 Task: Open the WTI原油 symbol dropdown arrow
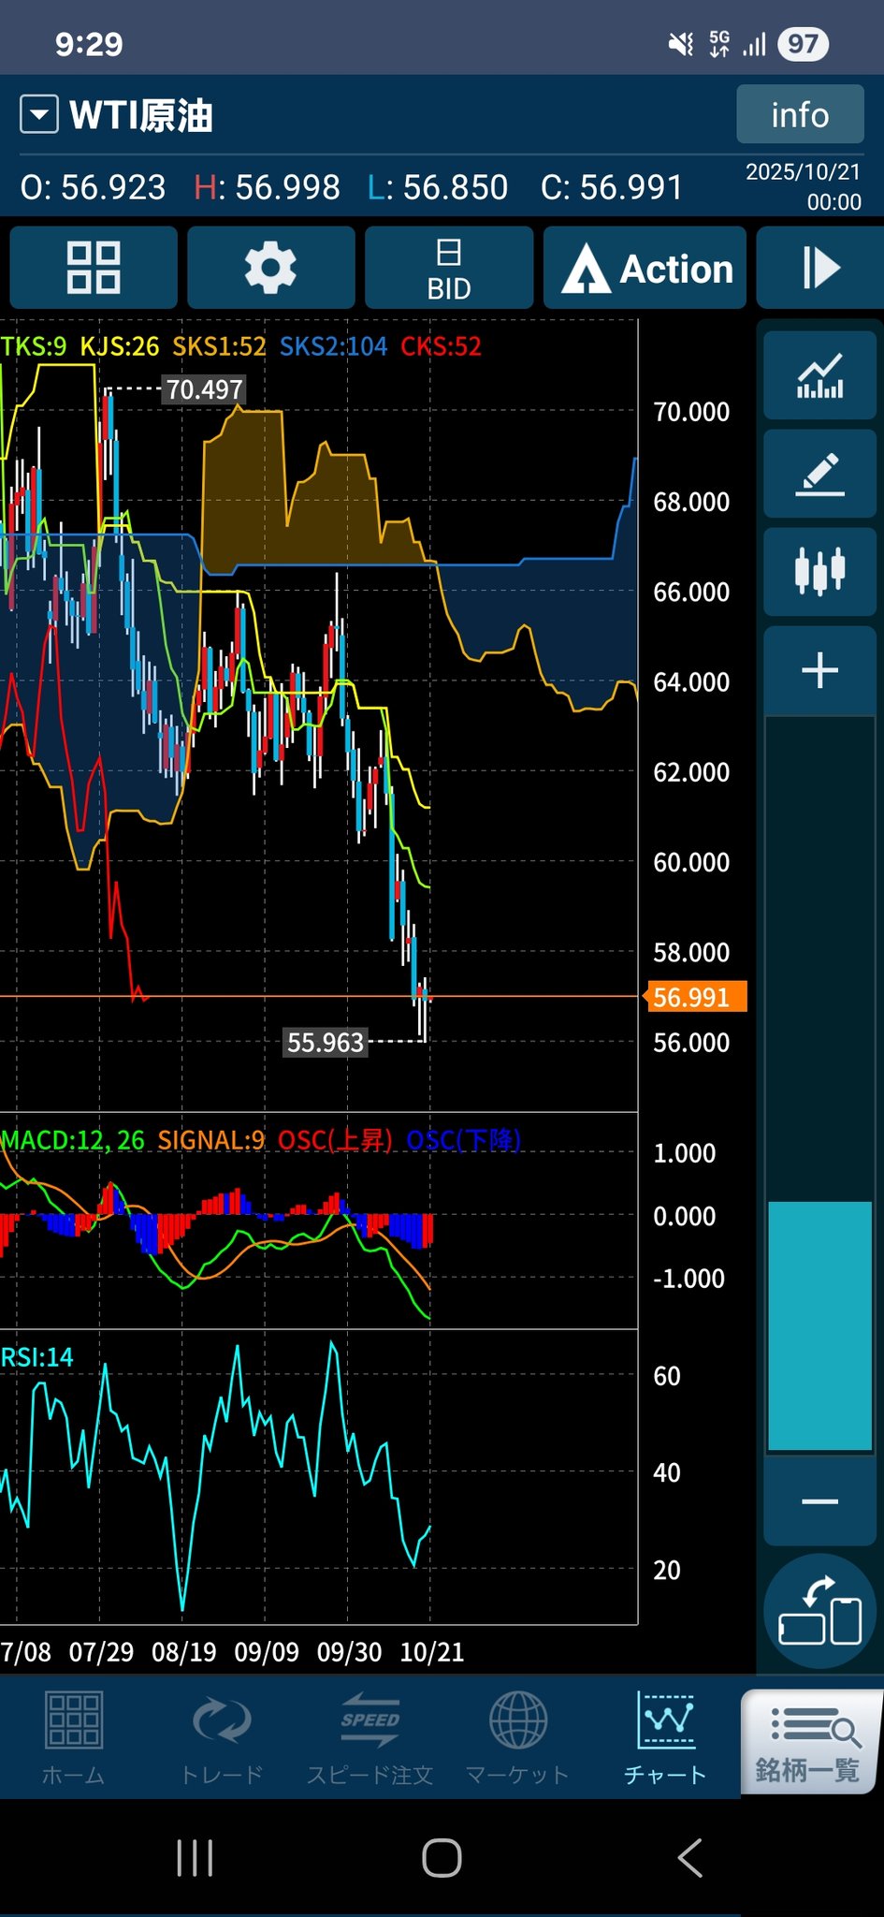click(39, 115)
